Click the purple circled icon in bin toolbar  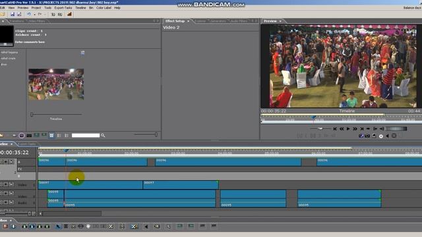(22, 136)
